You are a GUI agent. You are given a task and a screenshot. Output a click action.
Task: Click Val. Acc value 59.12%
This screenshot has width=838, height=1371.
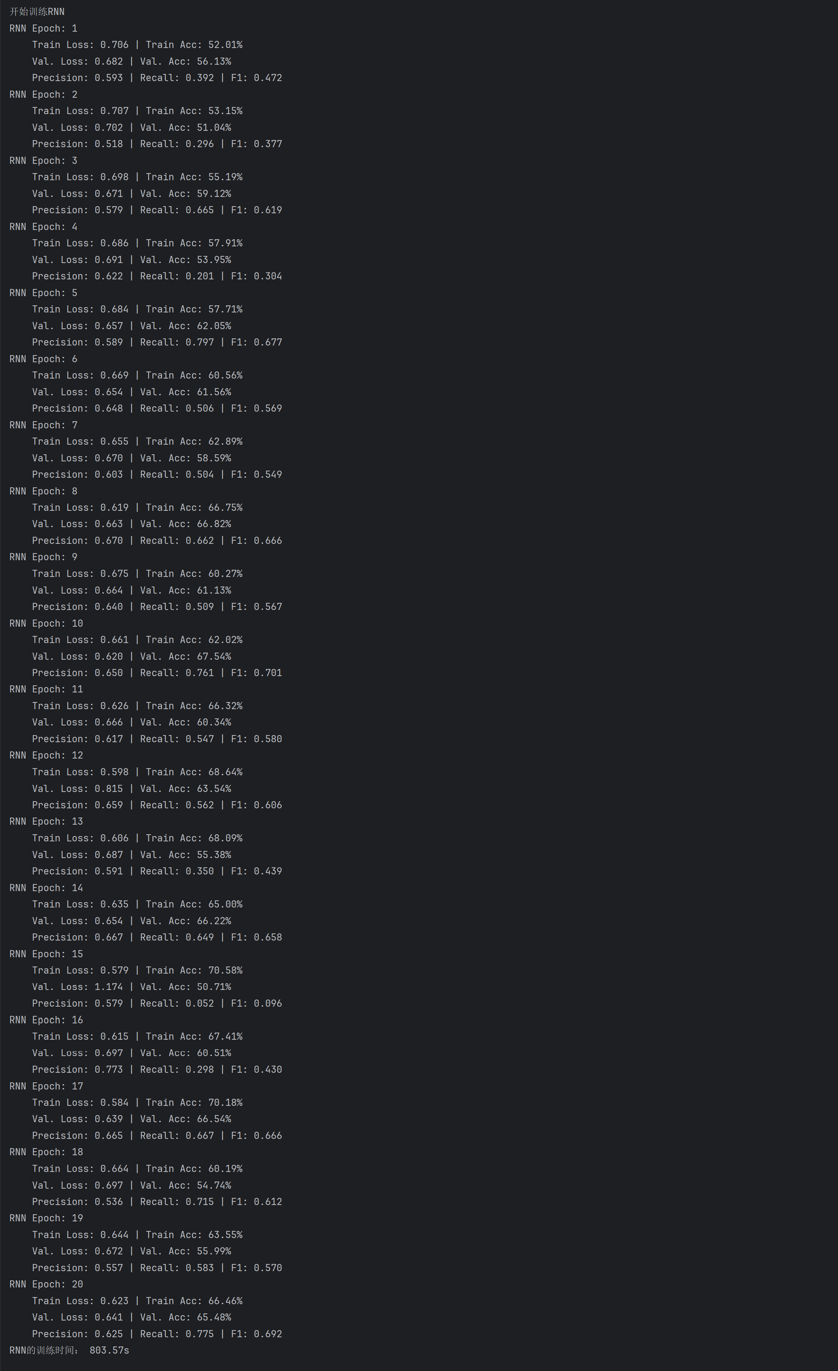pyautogui.click(x=214, y=194)
